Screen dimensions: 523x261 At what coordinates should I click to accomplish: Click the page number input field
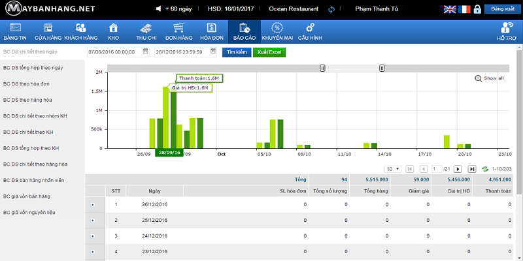pos(437,169)
